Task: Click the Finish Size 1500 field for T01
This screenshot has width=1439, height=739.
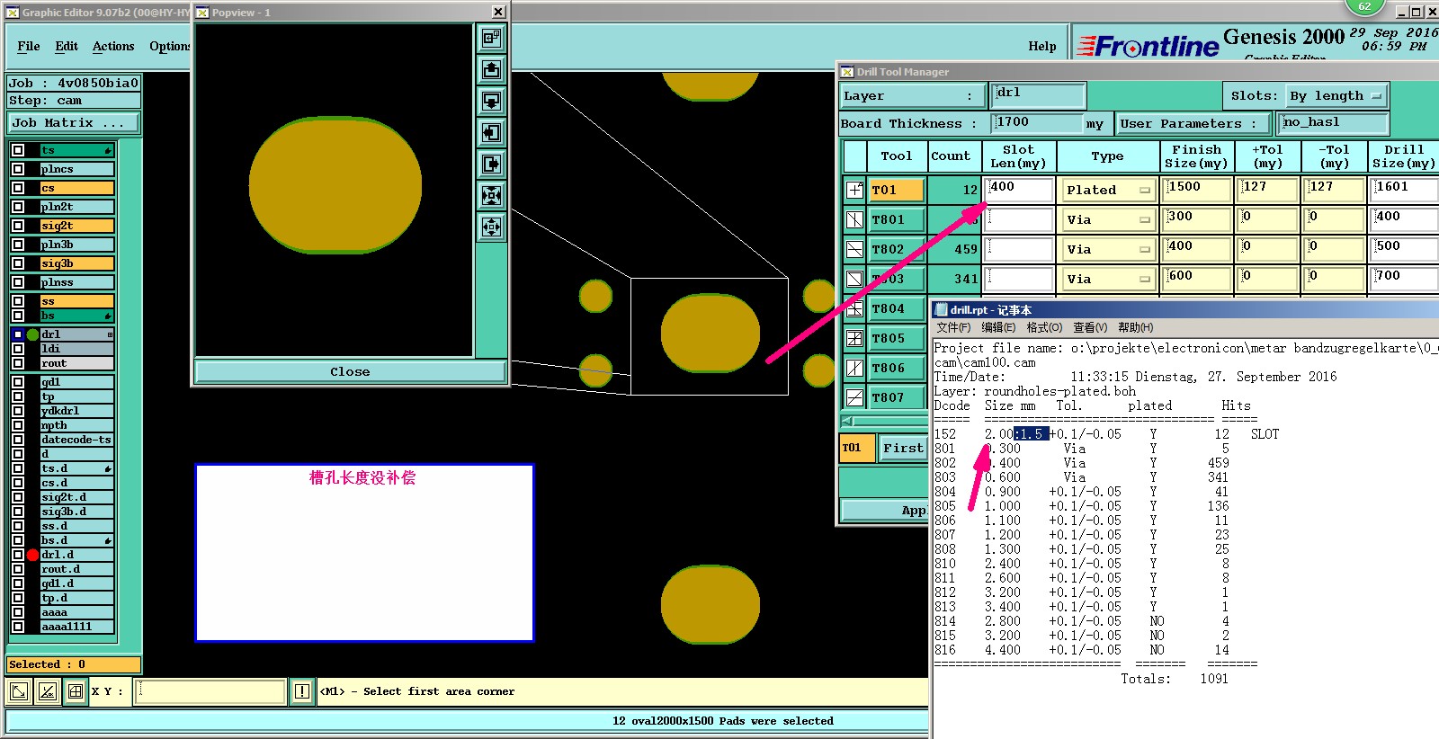Action: [1196, 190]
